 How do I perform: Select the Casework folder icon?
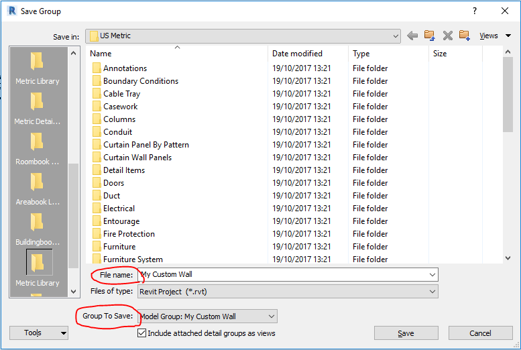97,107
